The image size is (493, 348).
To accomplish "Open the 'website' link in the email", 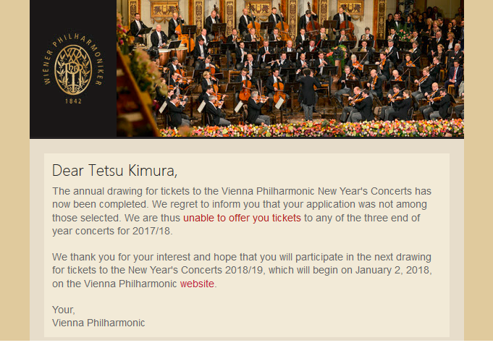I will [197, 284].
